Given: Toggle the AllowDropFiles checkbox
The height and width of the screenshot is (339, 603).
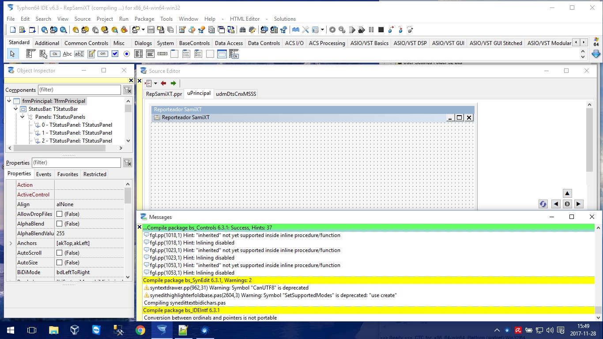Looking at the screenshot, I should coord(59,214).
